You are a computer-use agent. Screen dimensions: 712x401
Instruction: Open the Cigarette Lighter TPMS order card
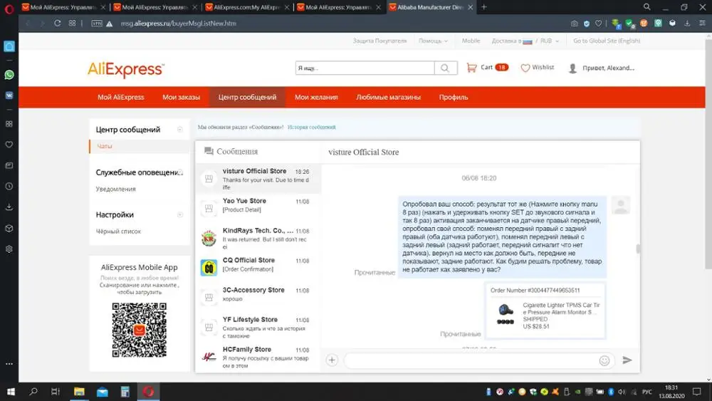(545, 311)
